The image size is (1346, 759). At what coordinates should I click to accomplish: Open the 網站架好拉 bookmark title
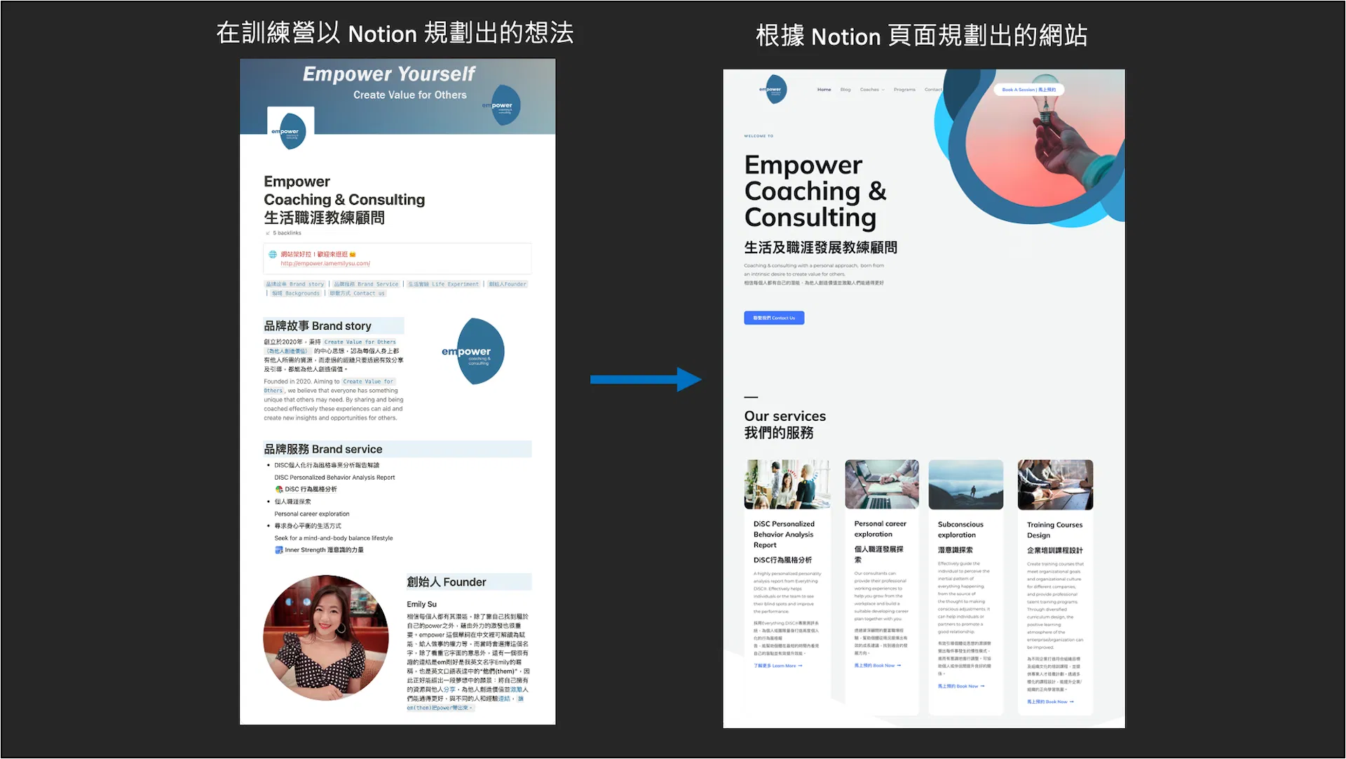[318, 254]
